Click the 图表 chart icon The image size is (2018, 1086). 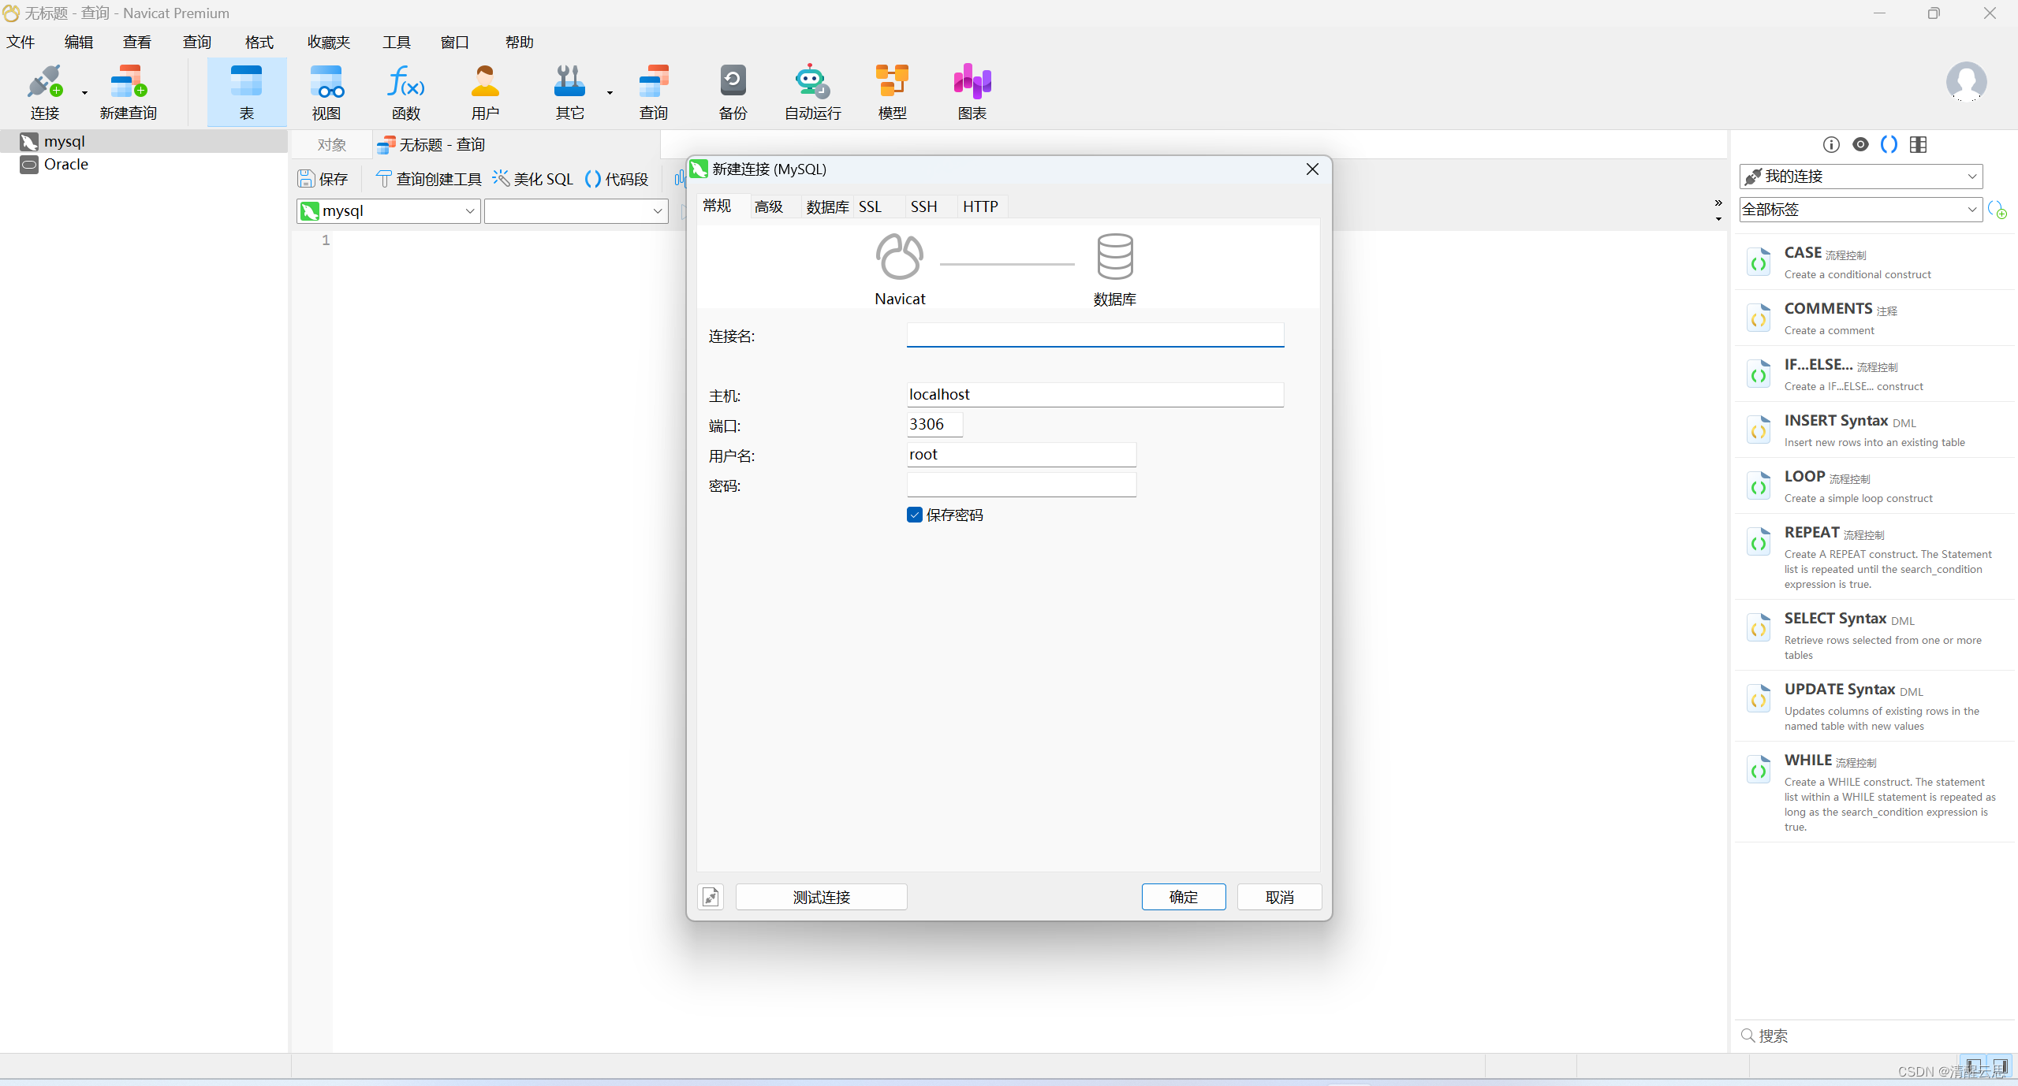tap(972, 92)
